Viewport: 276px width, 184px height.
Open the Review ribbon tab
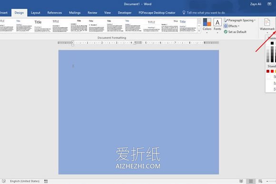coord(92,13)
